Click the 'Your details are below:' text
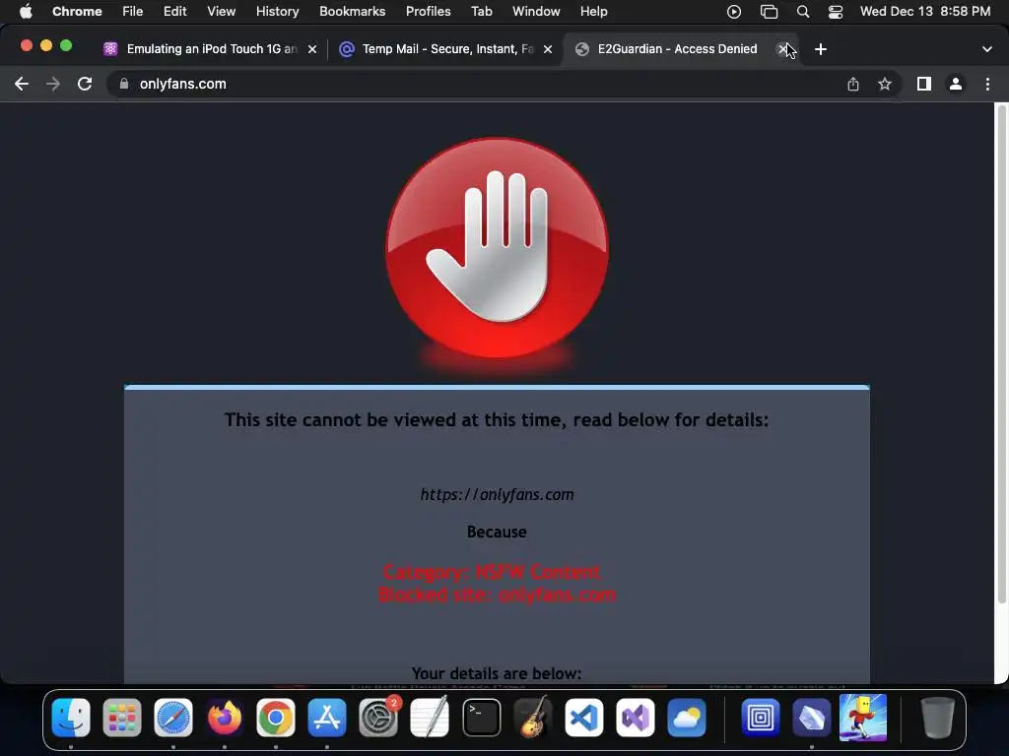Screen dimensions: 1009x756 coord(497,673)
